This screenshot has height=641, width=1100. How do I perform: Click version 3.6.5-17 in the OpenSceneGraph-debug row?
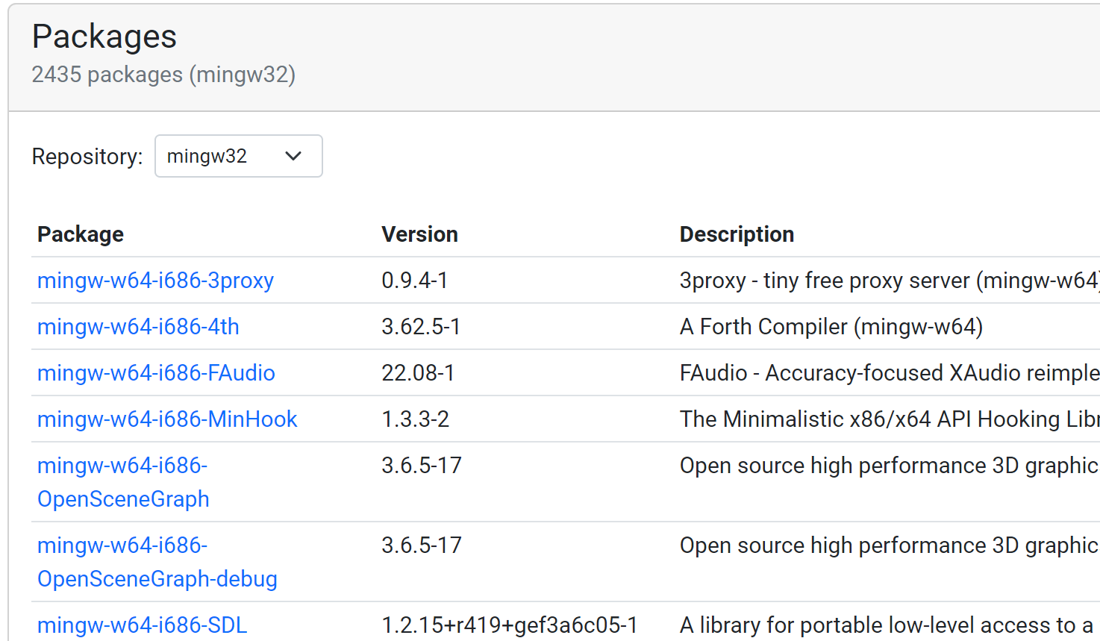[422, 545]
